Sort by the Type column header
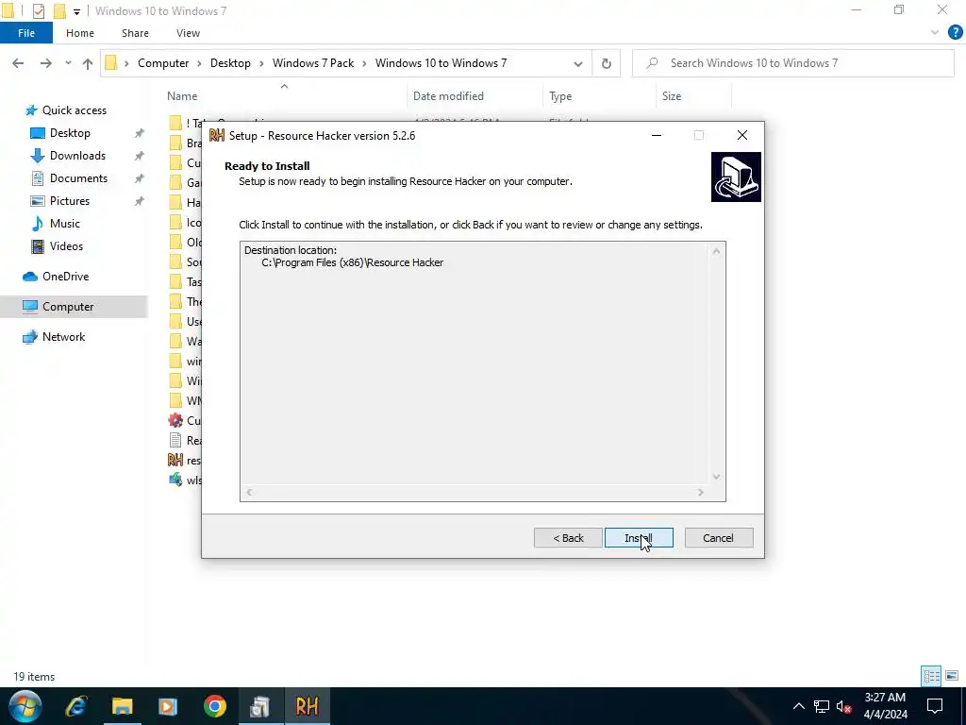The height and width of the screenshot is (725, 966). 599,96
